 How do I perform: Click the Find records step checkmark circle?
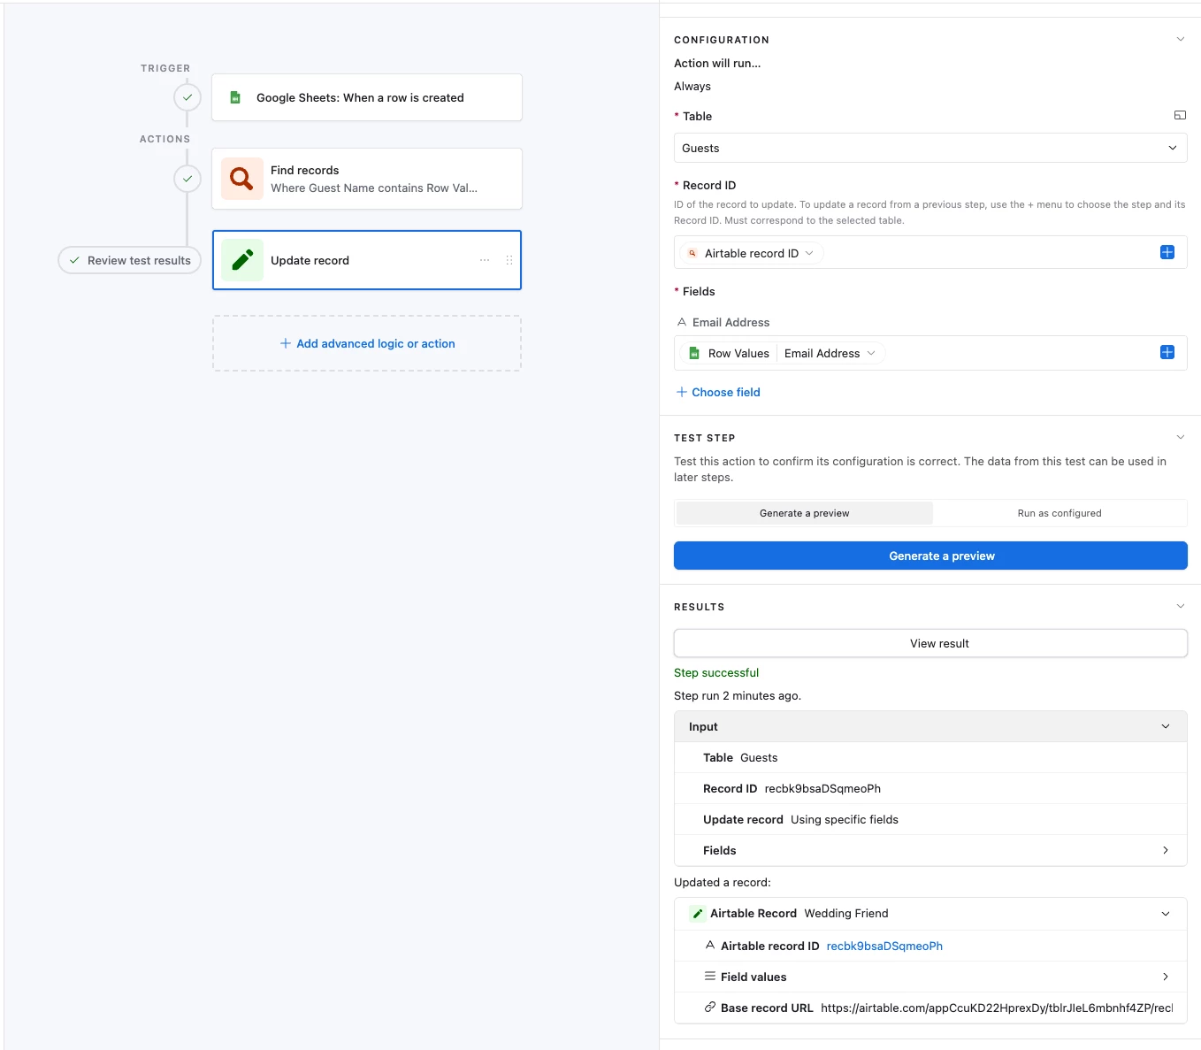(x=187, y=179)
